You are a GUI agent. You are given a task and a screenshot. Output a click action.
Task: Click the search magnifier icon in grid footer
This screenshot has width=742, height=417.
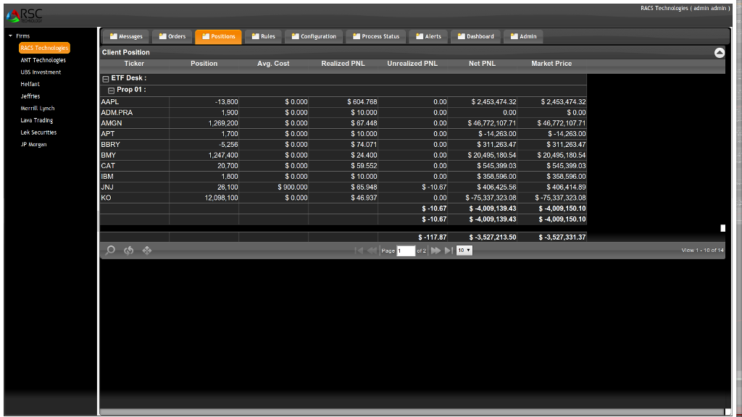tap(110, 250)
